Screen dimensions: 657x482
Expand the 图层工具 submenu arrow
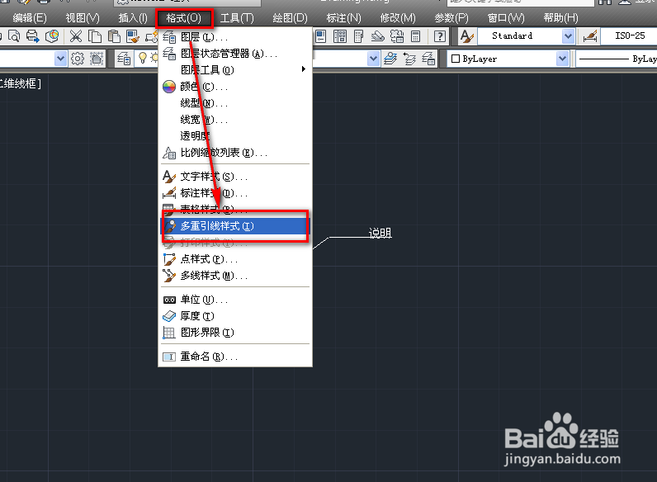point(304,69)
